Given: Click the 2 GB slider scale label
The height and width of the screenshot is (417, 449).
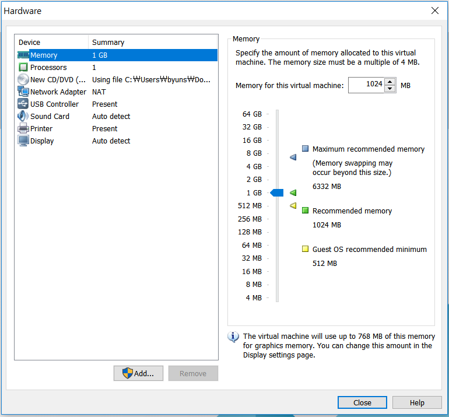Looking at the screenshot, I should point(254,179).
